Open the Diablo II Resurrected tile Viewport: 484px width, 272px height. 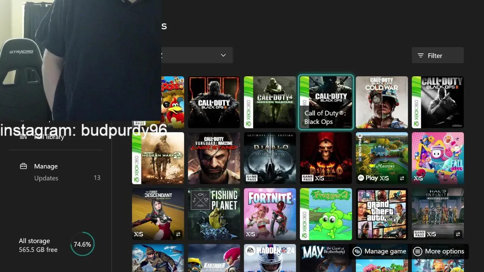(326, 158)
